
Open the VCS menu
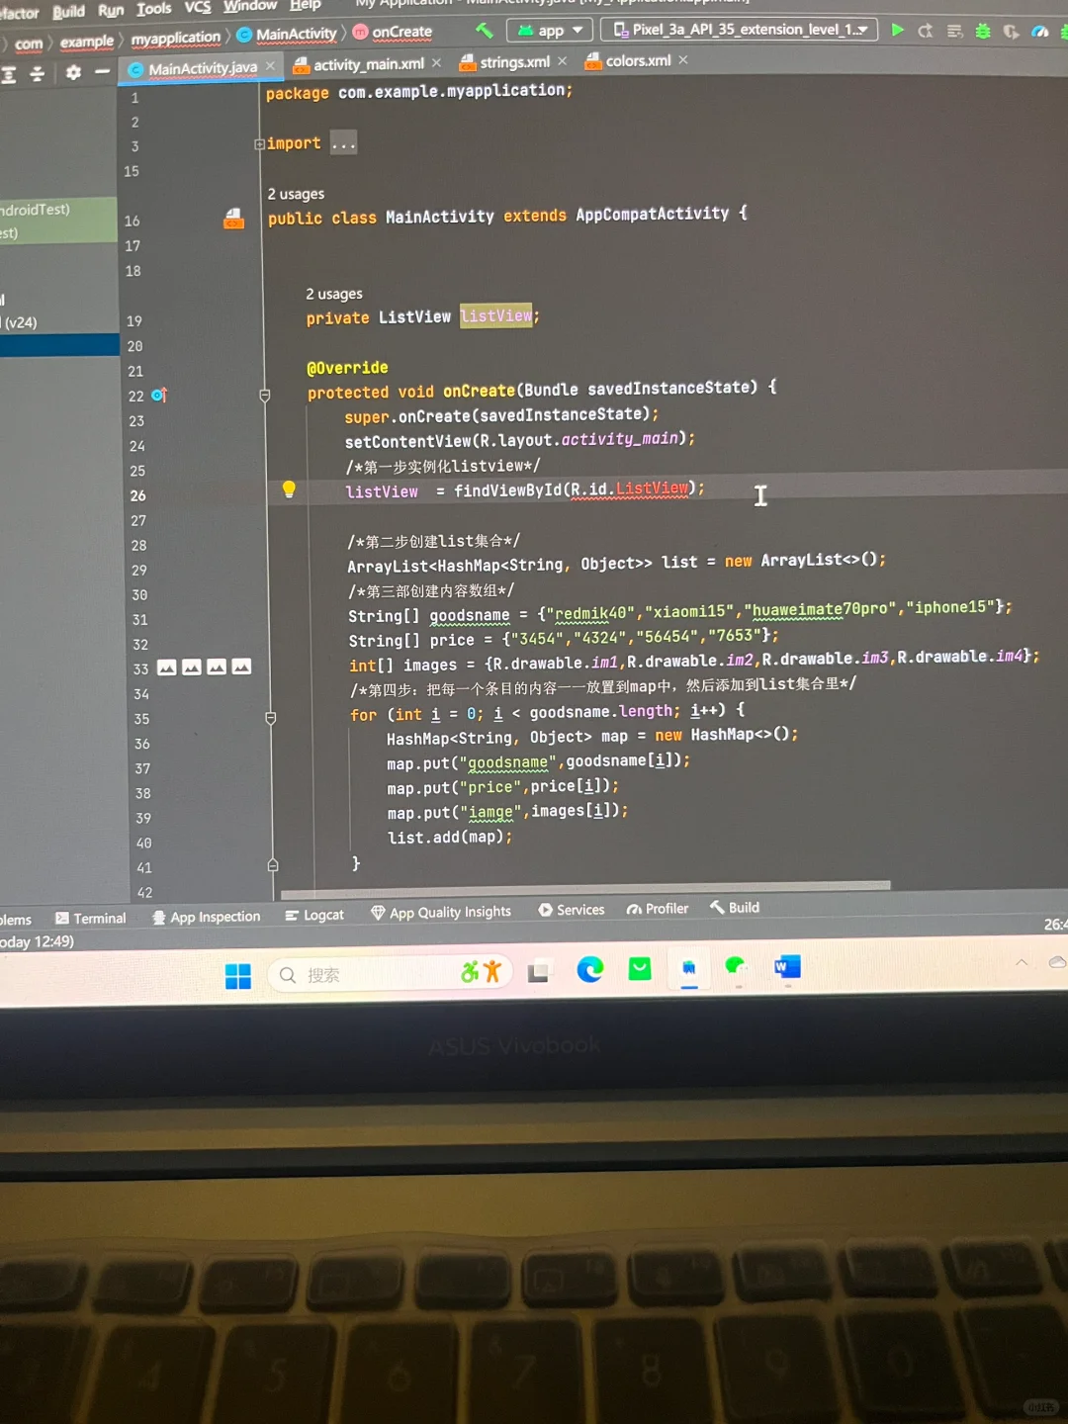point(198,7)
